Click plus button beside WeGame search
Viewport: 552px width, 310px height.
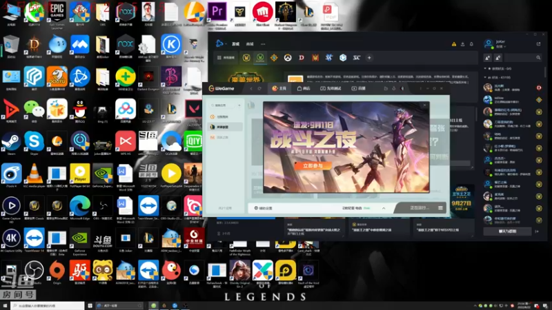[x=239, y=105]
